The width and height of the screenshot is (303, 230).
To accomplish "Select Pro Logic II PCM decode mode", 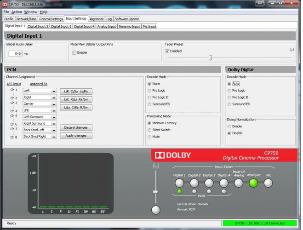I will 149,98.
